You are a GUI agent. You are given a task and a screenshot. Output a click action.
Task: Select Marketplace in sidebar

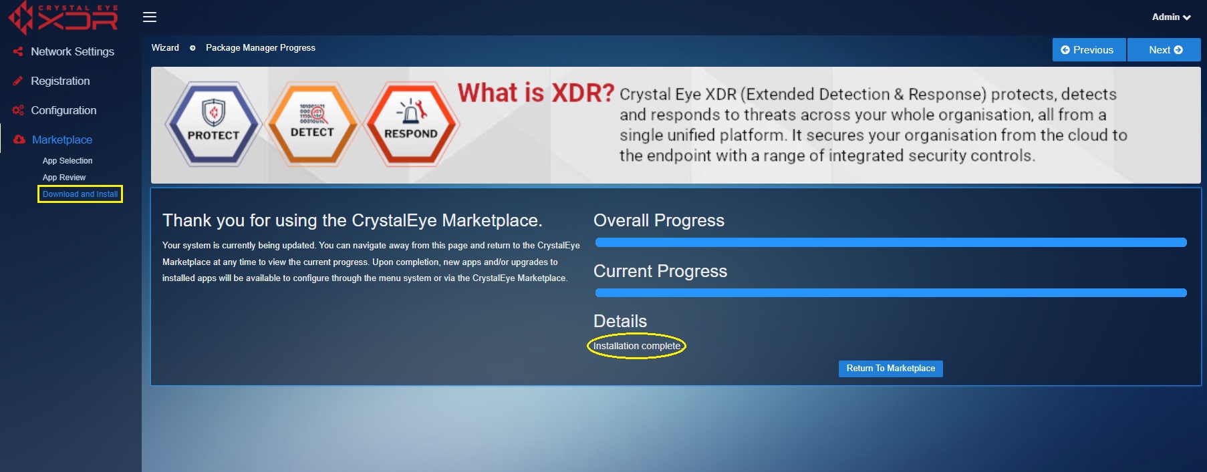(62, 140)
